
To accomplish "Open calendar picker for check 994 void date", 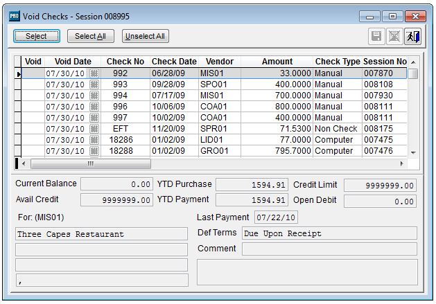I will click(x=94, y=96).
